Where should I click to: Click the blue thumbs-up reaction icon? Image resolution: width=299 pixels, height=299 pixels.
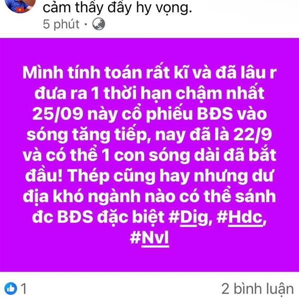10,289
